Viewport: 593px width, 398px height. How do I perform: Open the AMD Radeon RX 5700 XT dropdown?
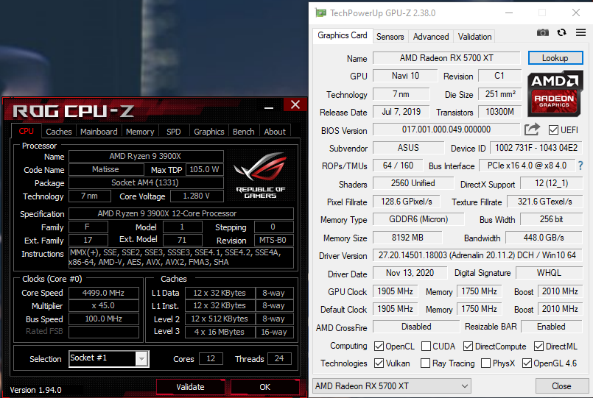tap(392, 386)
